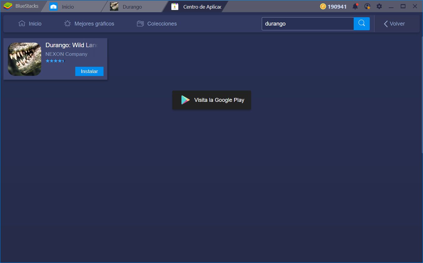
Task: Click the Google Play triangle logo
Action: coord(185,100)
